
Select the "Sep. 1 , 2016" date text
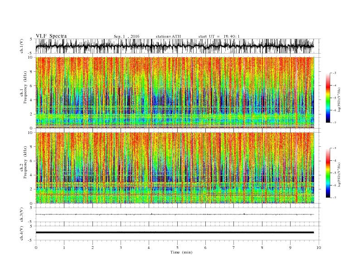click(126, 36)
